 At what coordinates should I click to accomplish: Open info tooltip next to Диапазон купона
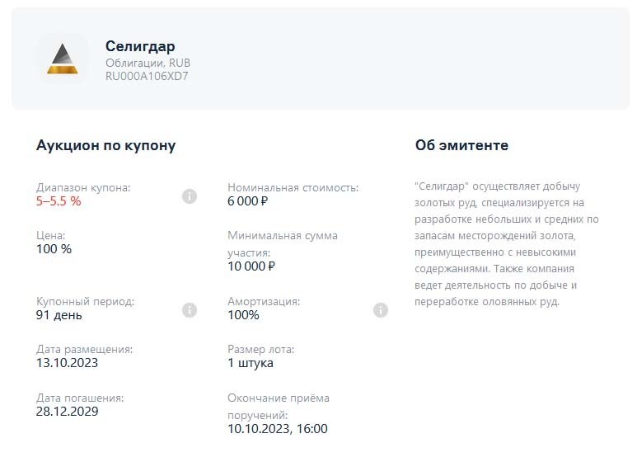click(190, 196)
